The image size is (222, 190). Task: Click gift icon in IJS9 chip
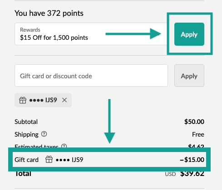point(23,100)
